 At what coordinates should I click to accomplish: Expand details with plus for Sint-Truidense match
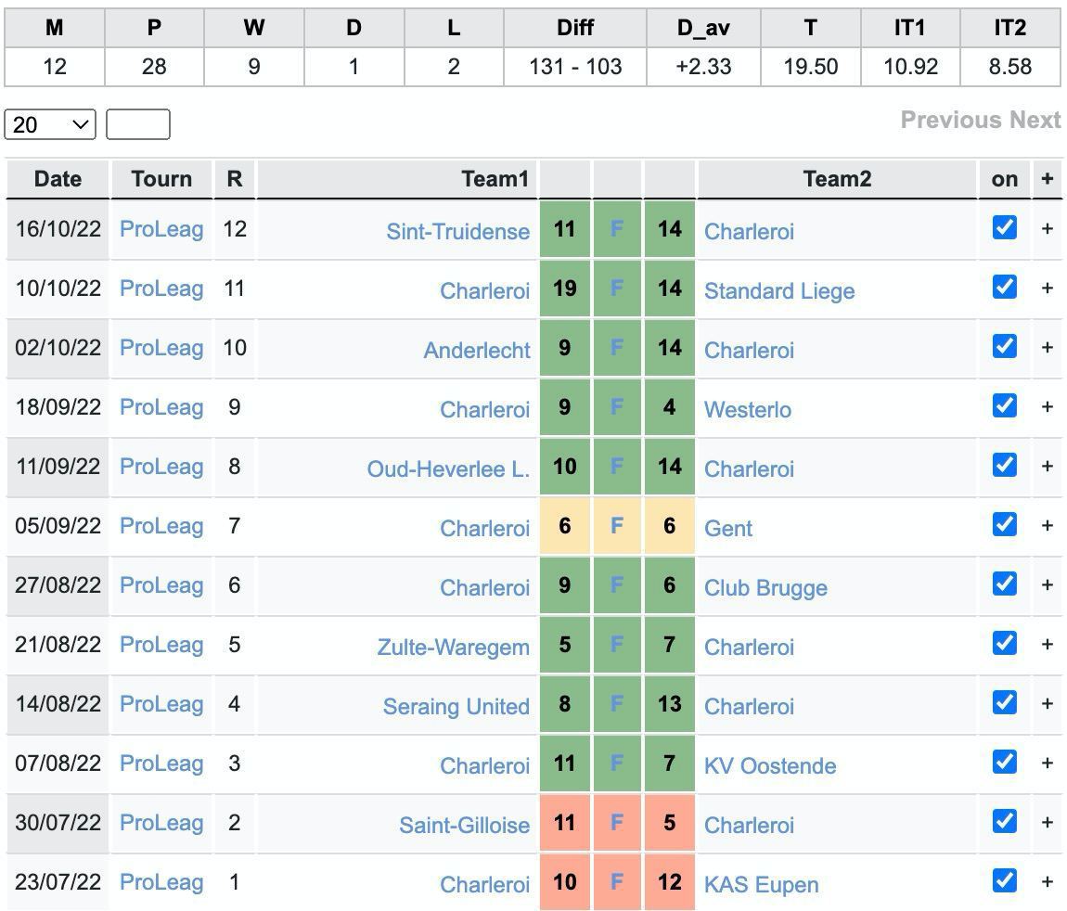1047,228
